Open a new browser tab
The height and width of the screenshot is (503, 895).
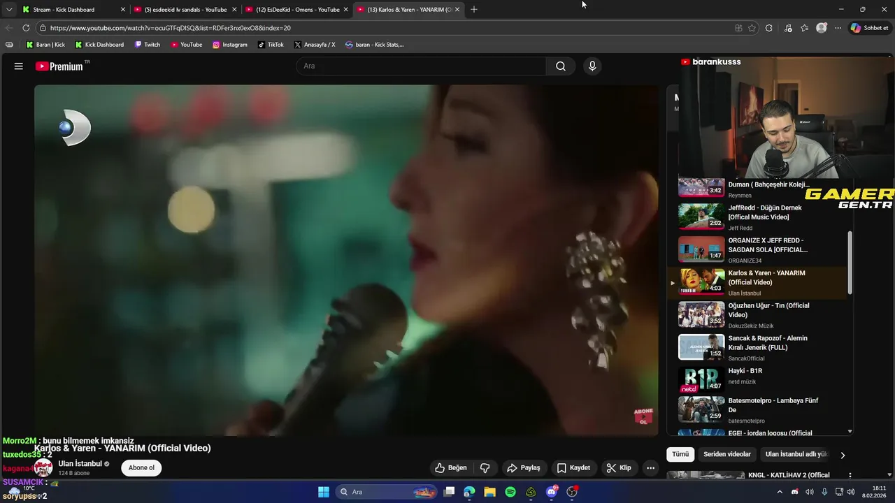click(474, 10)
